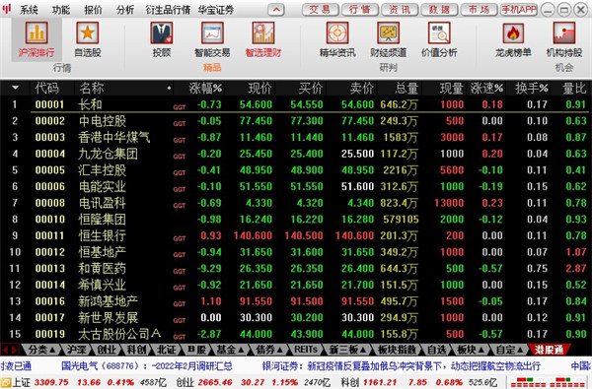The height and width of the screenshot is (389, 592).
Task: Switch to the 北证 tab
Action: (166, 350)
